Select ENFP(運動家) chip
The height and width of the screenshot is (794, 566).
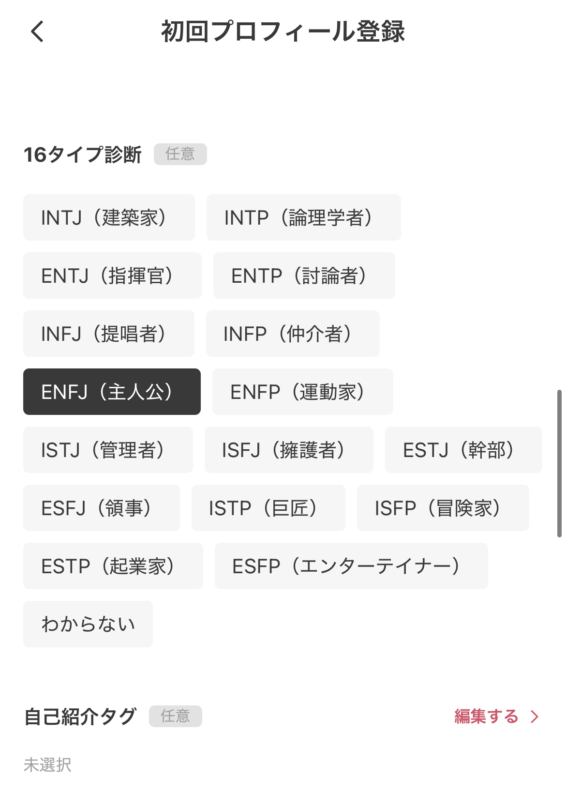point(302,392)
